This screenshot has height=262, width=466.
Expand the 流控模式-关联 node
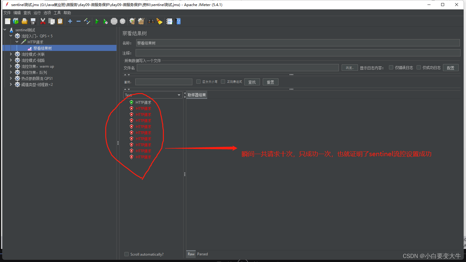coord(11,54)
